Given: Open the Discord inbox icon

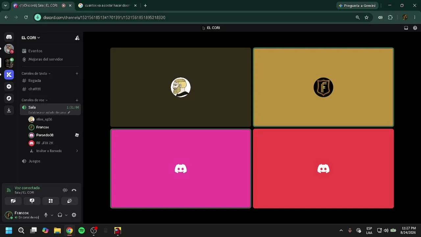Looking at the screenshot, I should (406, 28).
